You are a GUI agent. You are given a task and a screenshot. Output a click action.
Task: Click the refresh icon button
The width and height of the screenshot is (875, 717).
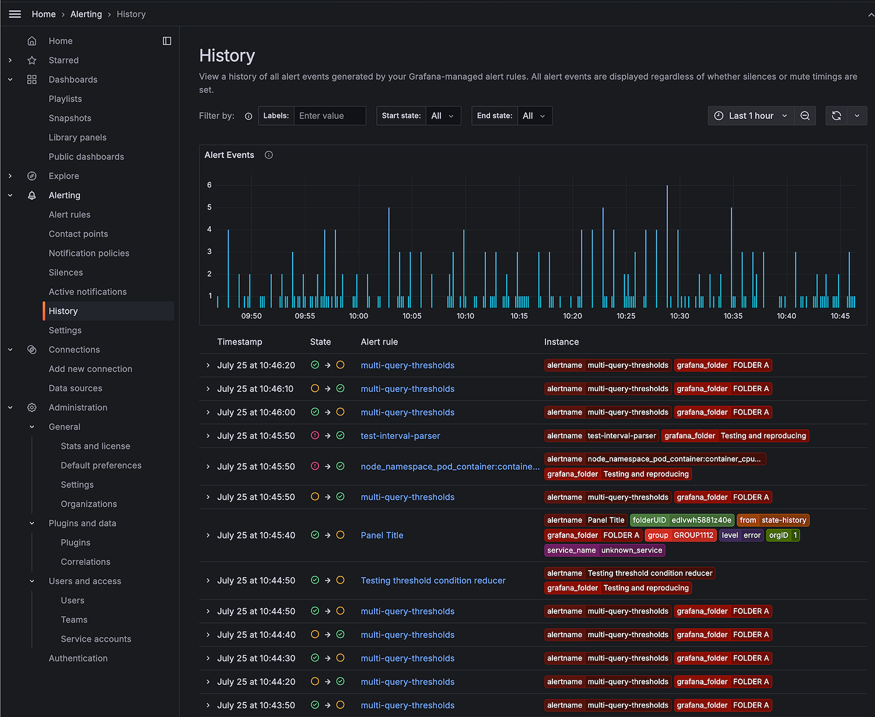[836, 116]
